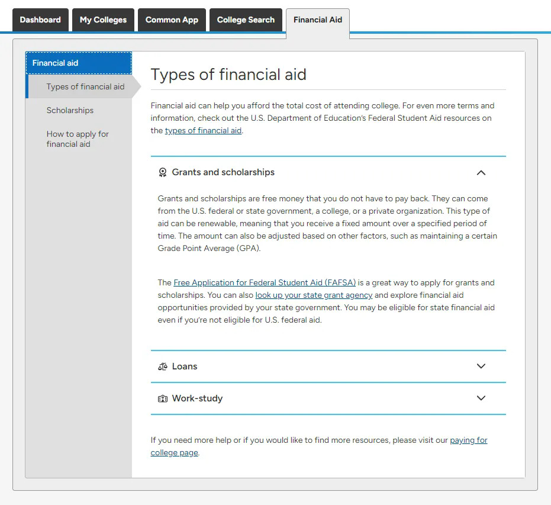Click the award ribbon icon beside Grants and scholarships

[x=163, y=173]
